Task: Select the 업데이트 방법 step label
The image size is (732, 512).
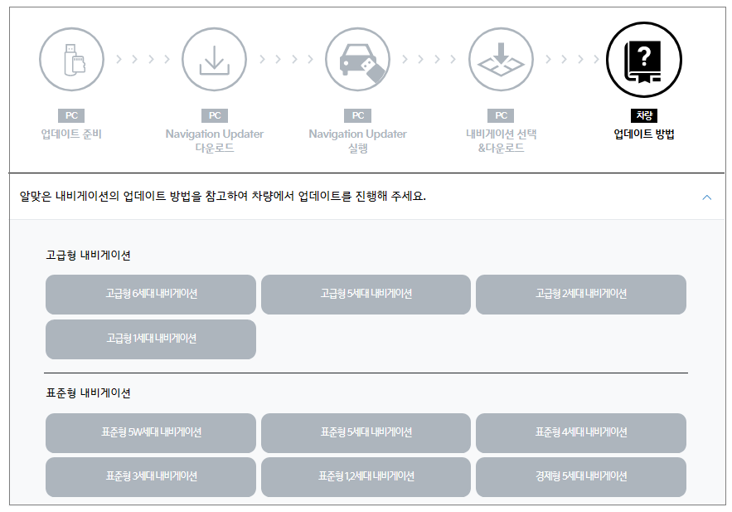Action: tap(644, 134)
